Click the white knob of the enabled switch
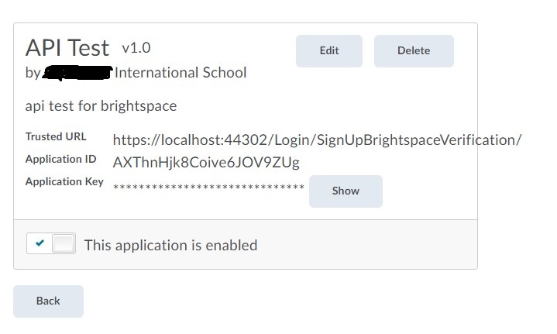557x334 pixels. point(64,243)
